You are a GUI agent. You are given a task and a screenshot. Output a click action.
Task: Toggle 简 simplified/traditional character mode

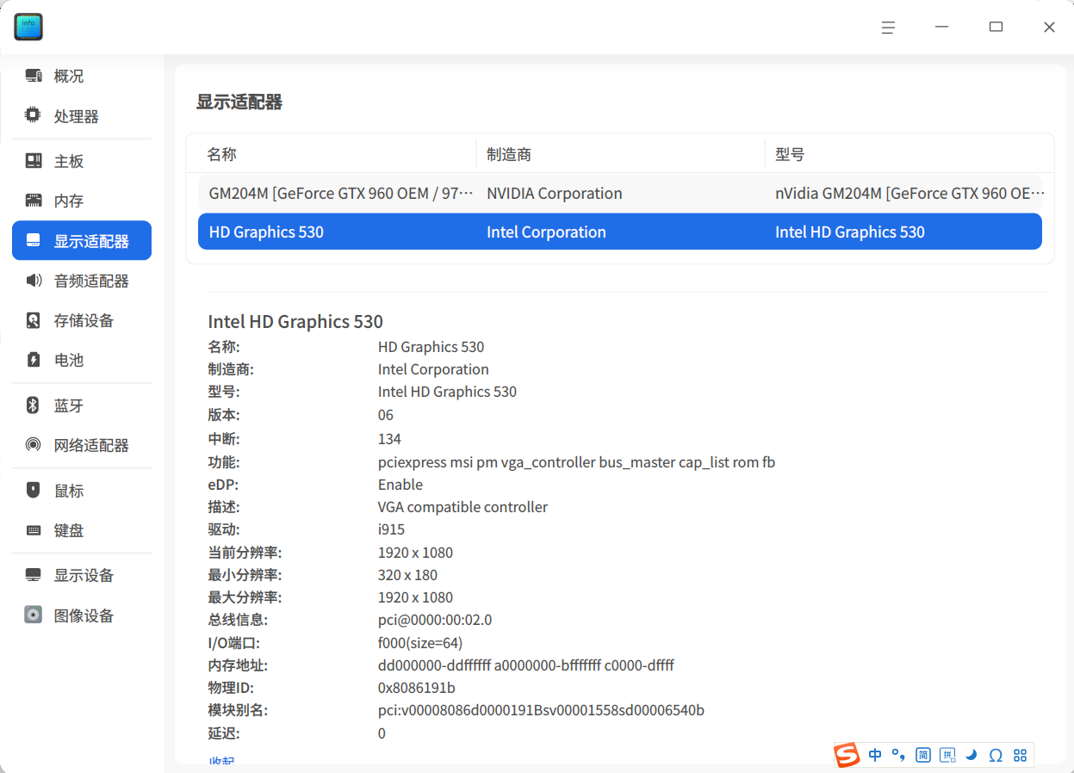923,755
